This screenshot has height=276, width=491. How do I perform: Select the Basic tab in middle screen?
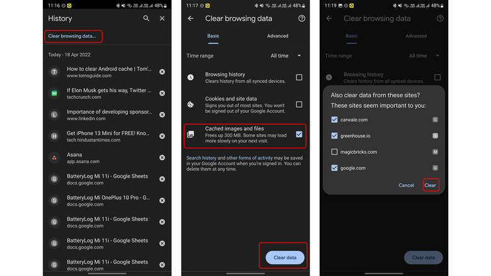click(213, 36)
